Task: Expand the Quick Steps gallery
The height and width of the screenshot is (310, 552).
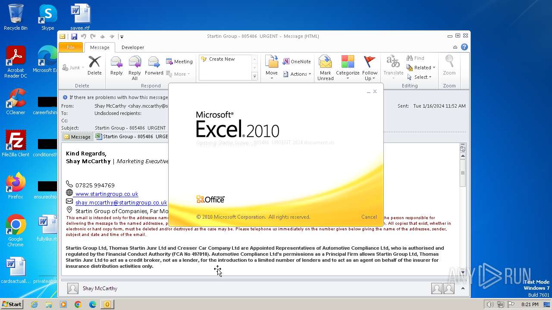Action: pyautogui.click(x=254, y=77)
